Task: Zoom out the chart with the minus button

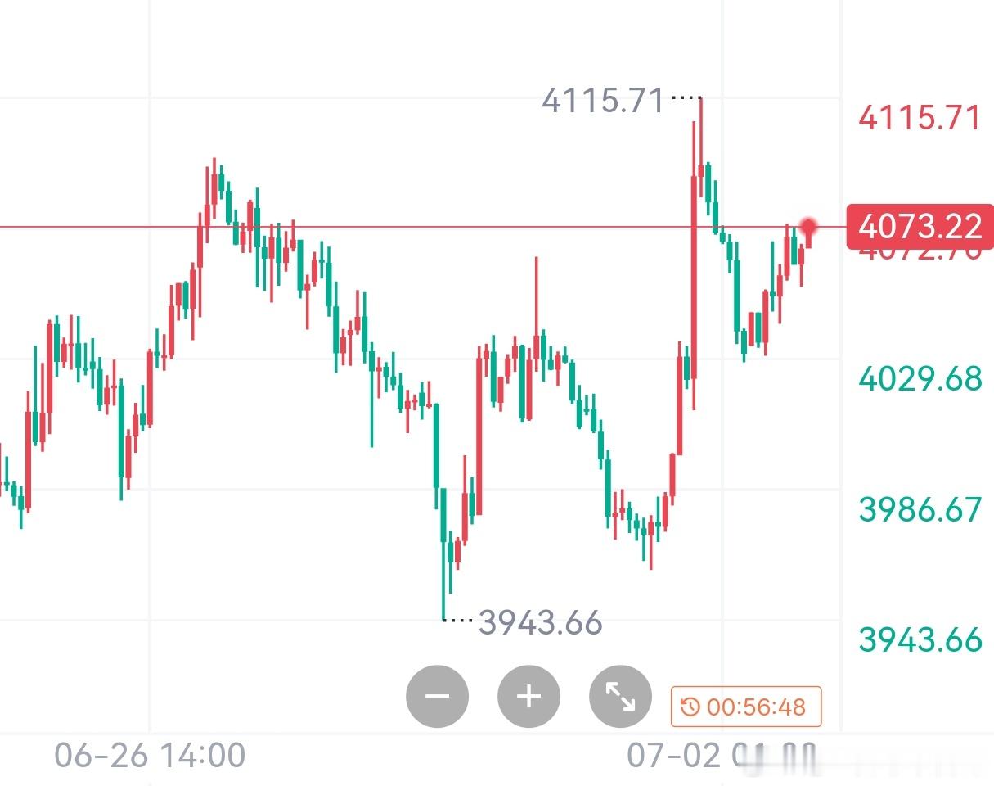Action: point(437,697)
